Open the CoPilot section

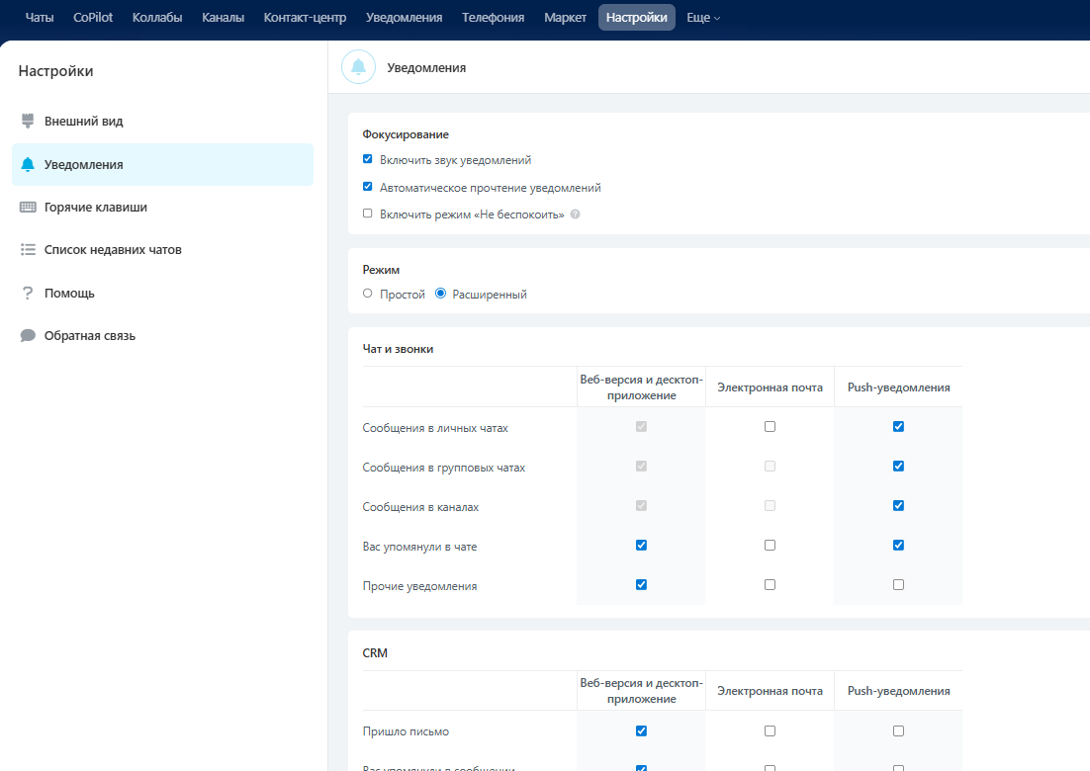click(x=93, y=18)
